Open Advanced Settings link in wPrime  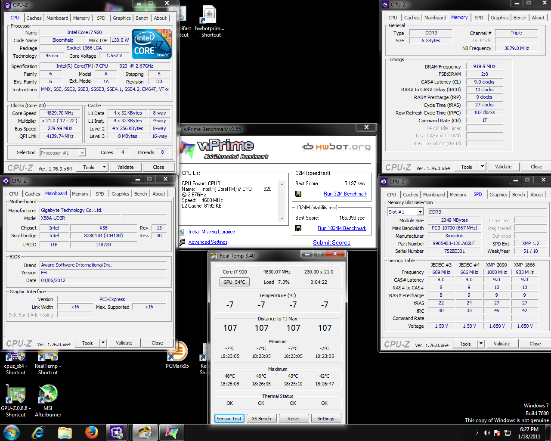(208, 242)
